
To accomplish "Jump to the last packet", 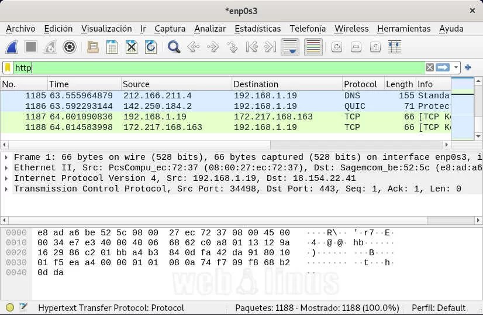I will point(270,47).
